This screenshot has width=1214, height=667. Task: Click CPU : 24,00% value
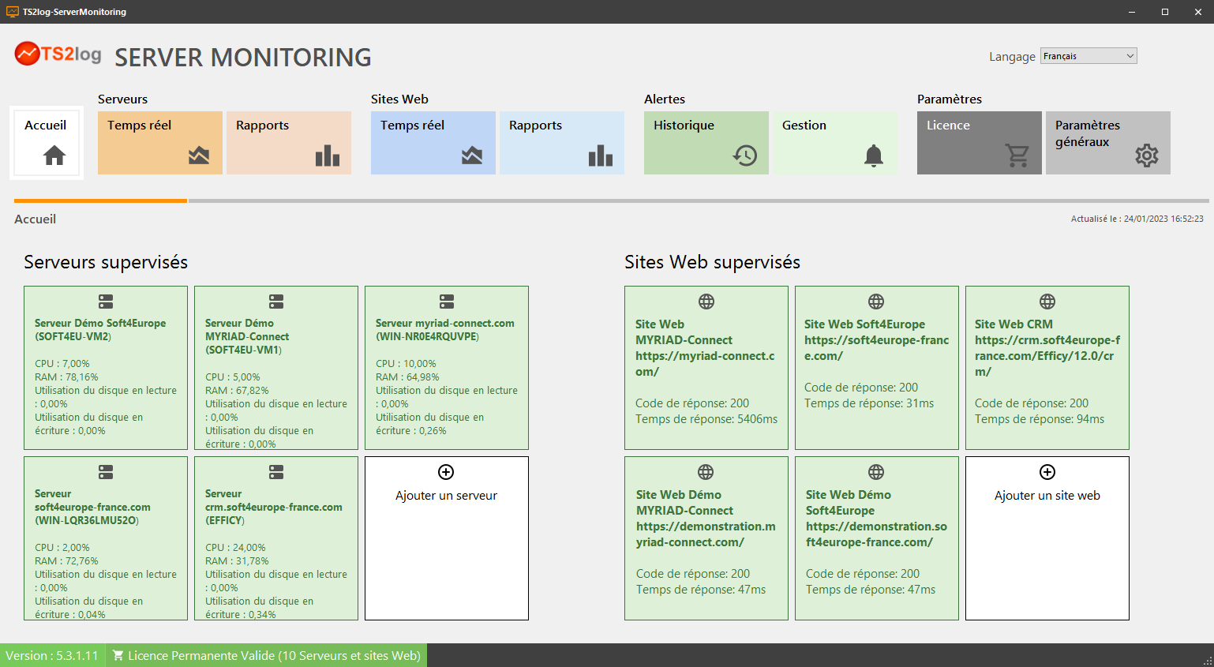pos(235,548)
